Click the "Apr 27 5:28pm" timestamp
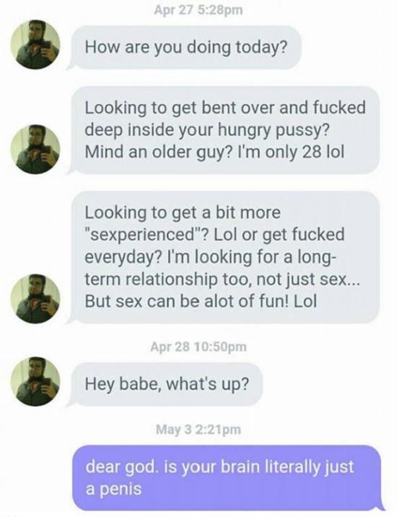The width and height of the screenshot is (397, 517). pos(198,10)
